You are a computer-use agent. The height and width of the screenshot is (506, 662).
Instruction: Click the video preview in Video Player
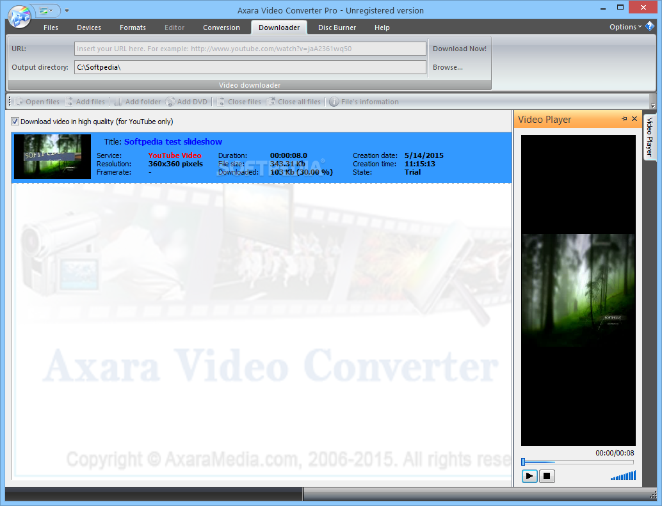click(x=578, y=290)
